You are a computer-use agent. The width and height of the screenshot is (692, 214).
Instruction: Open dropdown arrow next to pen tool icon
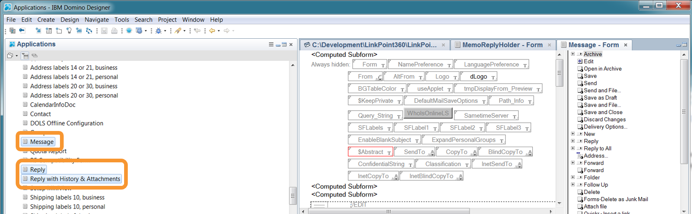tap(185, 31)
